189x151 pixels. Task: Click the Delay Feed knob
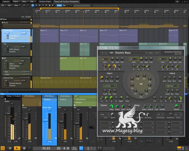[156, 106]
